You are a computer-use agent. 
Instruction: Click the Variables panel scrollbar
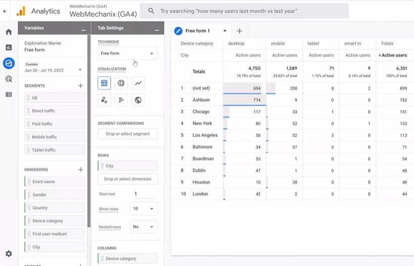coord(89,132)
